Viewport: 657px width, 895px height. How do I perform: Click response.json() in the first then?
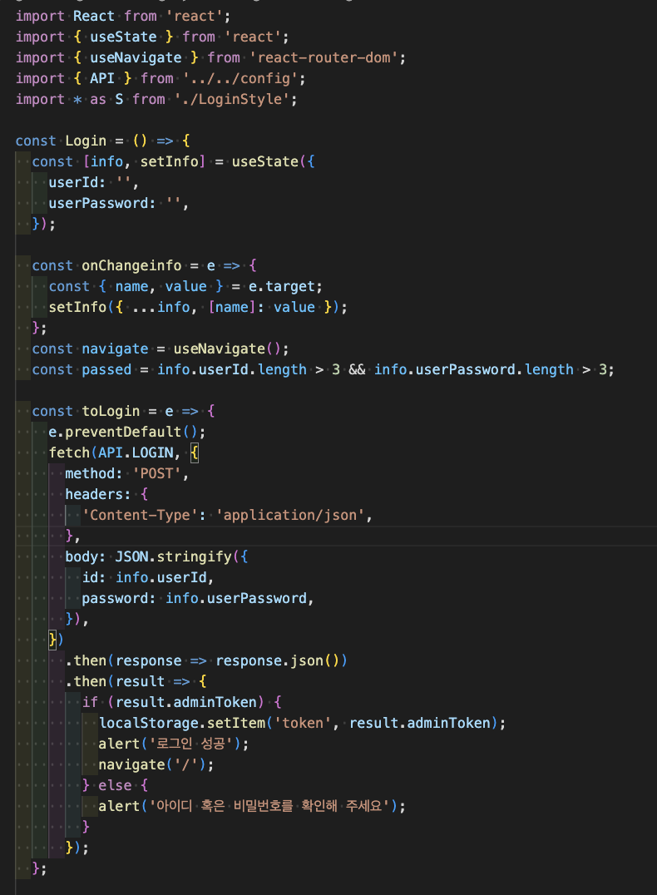[x=278, y=661]
